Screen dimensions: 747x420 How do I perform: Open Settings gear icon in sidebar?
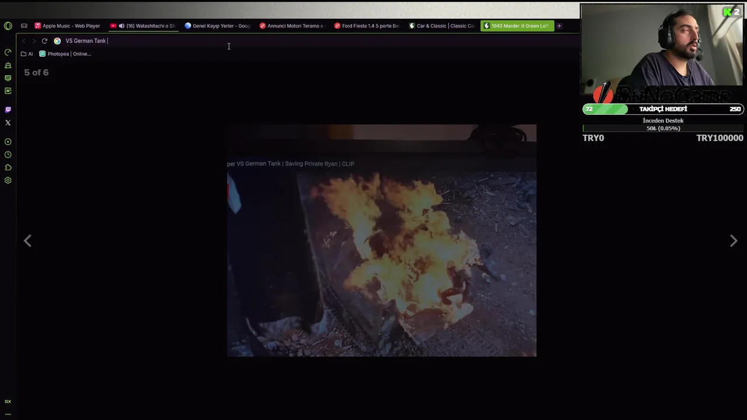coord(8,180)
